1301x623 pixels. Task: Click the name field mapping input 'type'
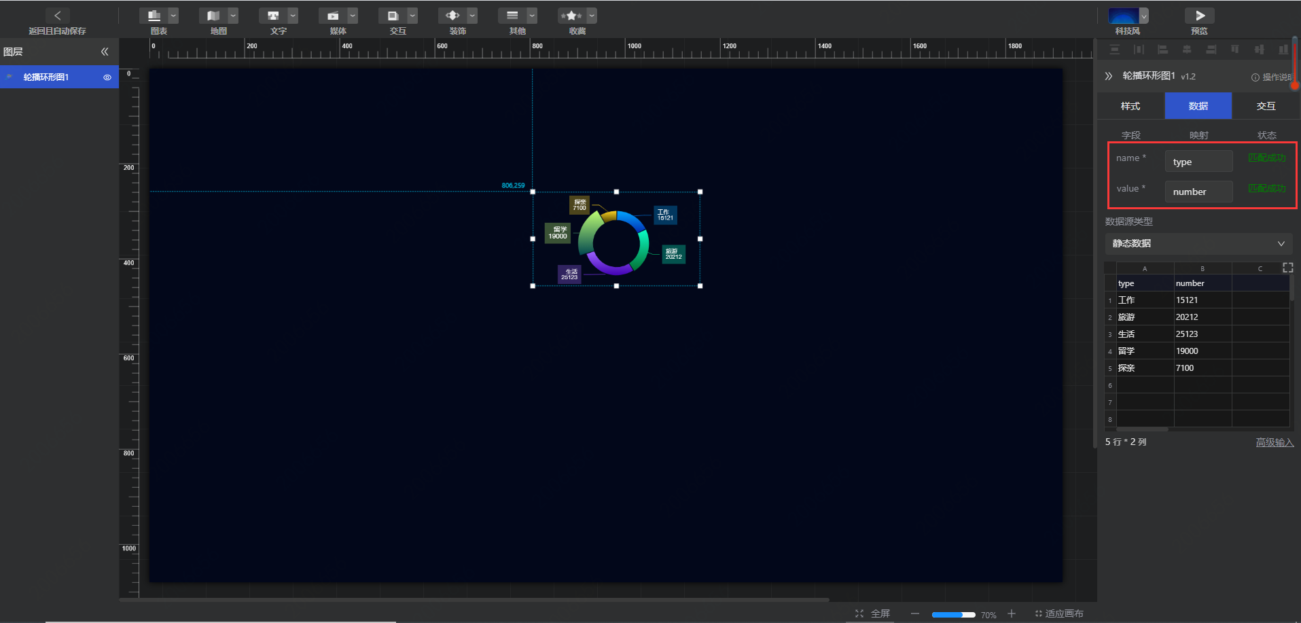[x=1198, y=162]
